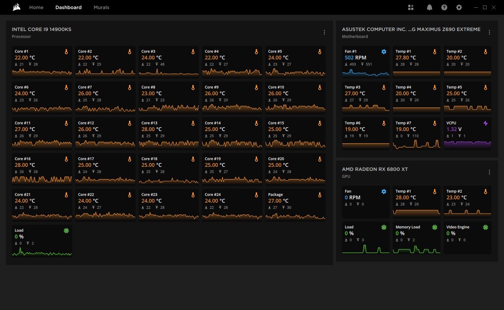Select the Dashboard tab

[x=69, y=7]
